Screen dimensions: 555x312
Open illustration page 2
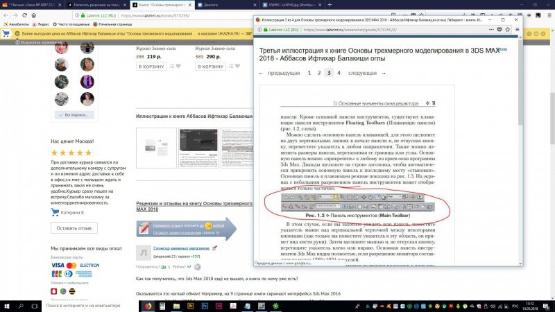tap(319, 73)
